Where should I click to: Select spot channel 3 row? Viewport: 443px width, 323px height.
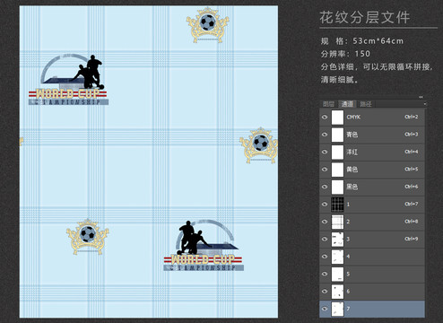click(x=372, y=239)
